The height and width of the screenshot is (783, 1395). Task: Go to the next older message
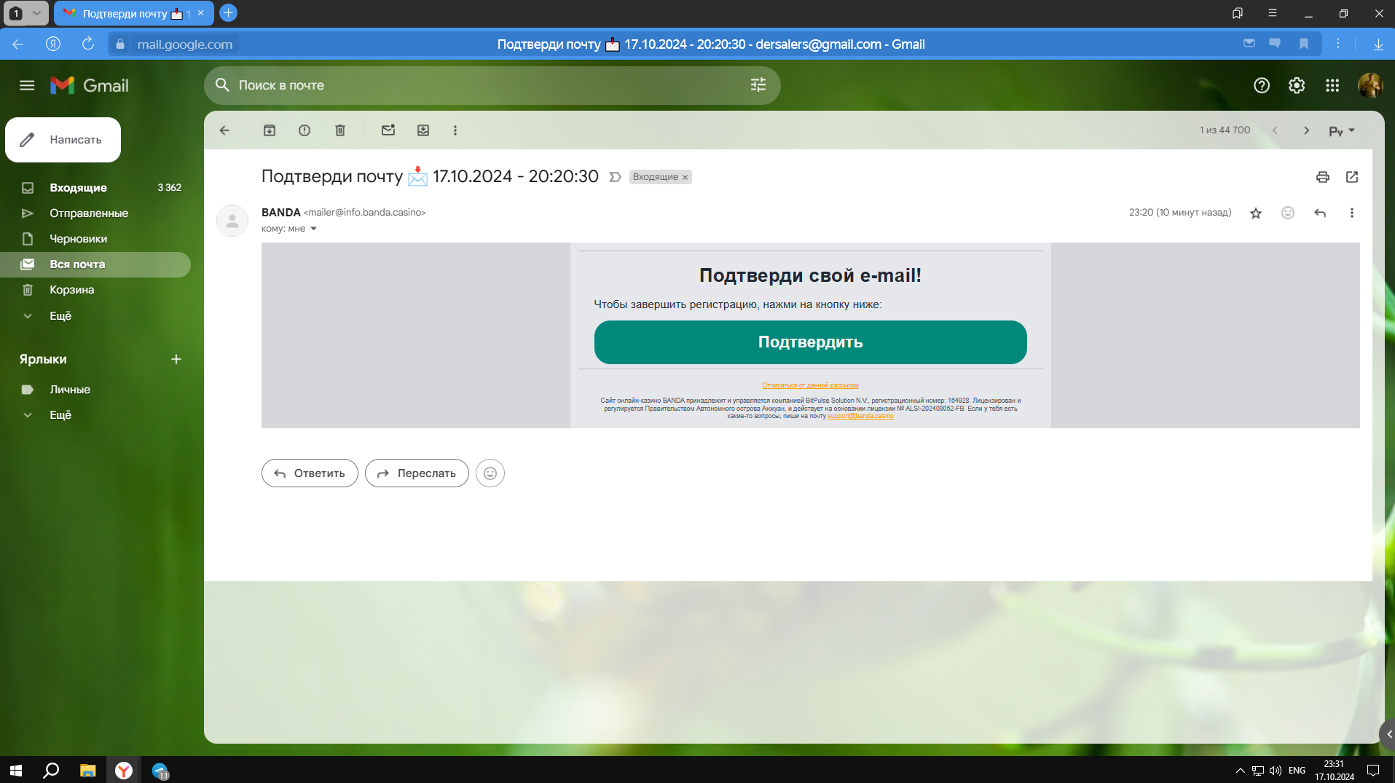(1307, 130)
